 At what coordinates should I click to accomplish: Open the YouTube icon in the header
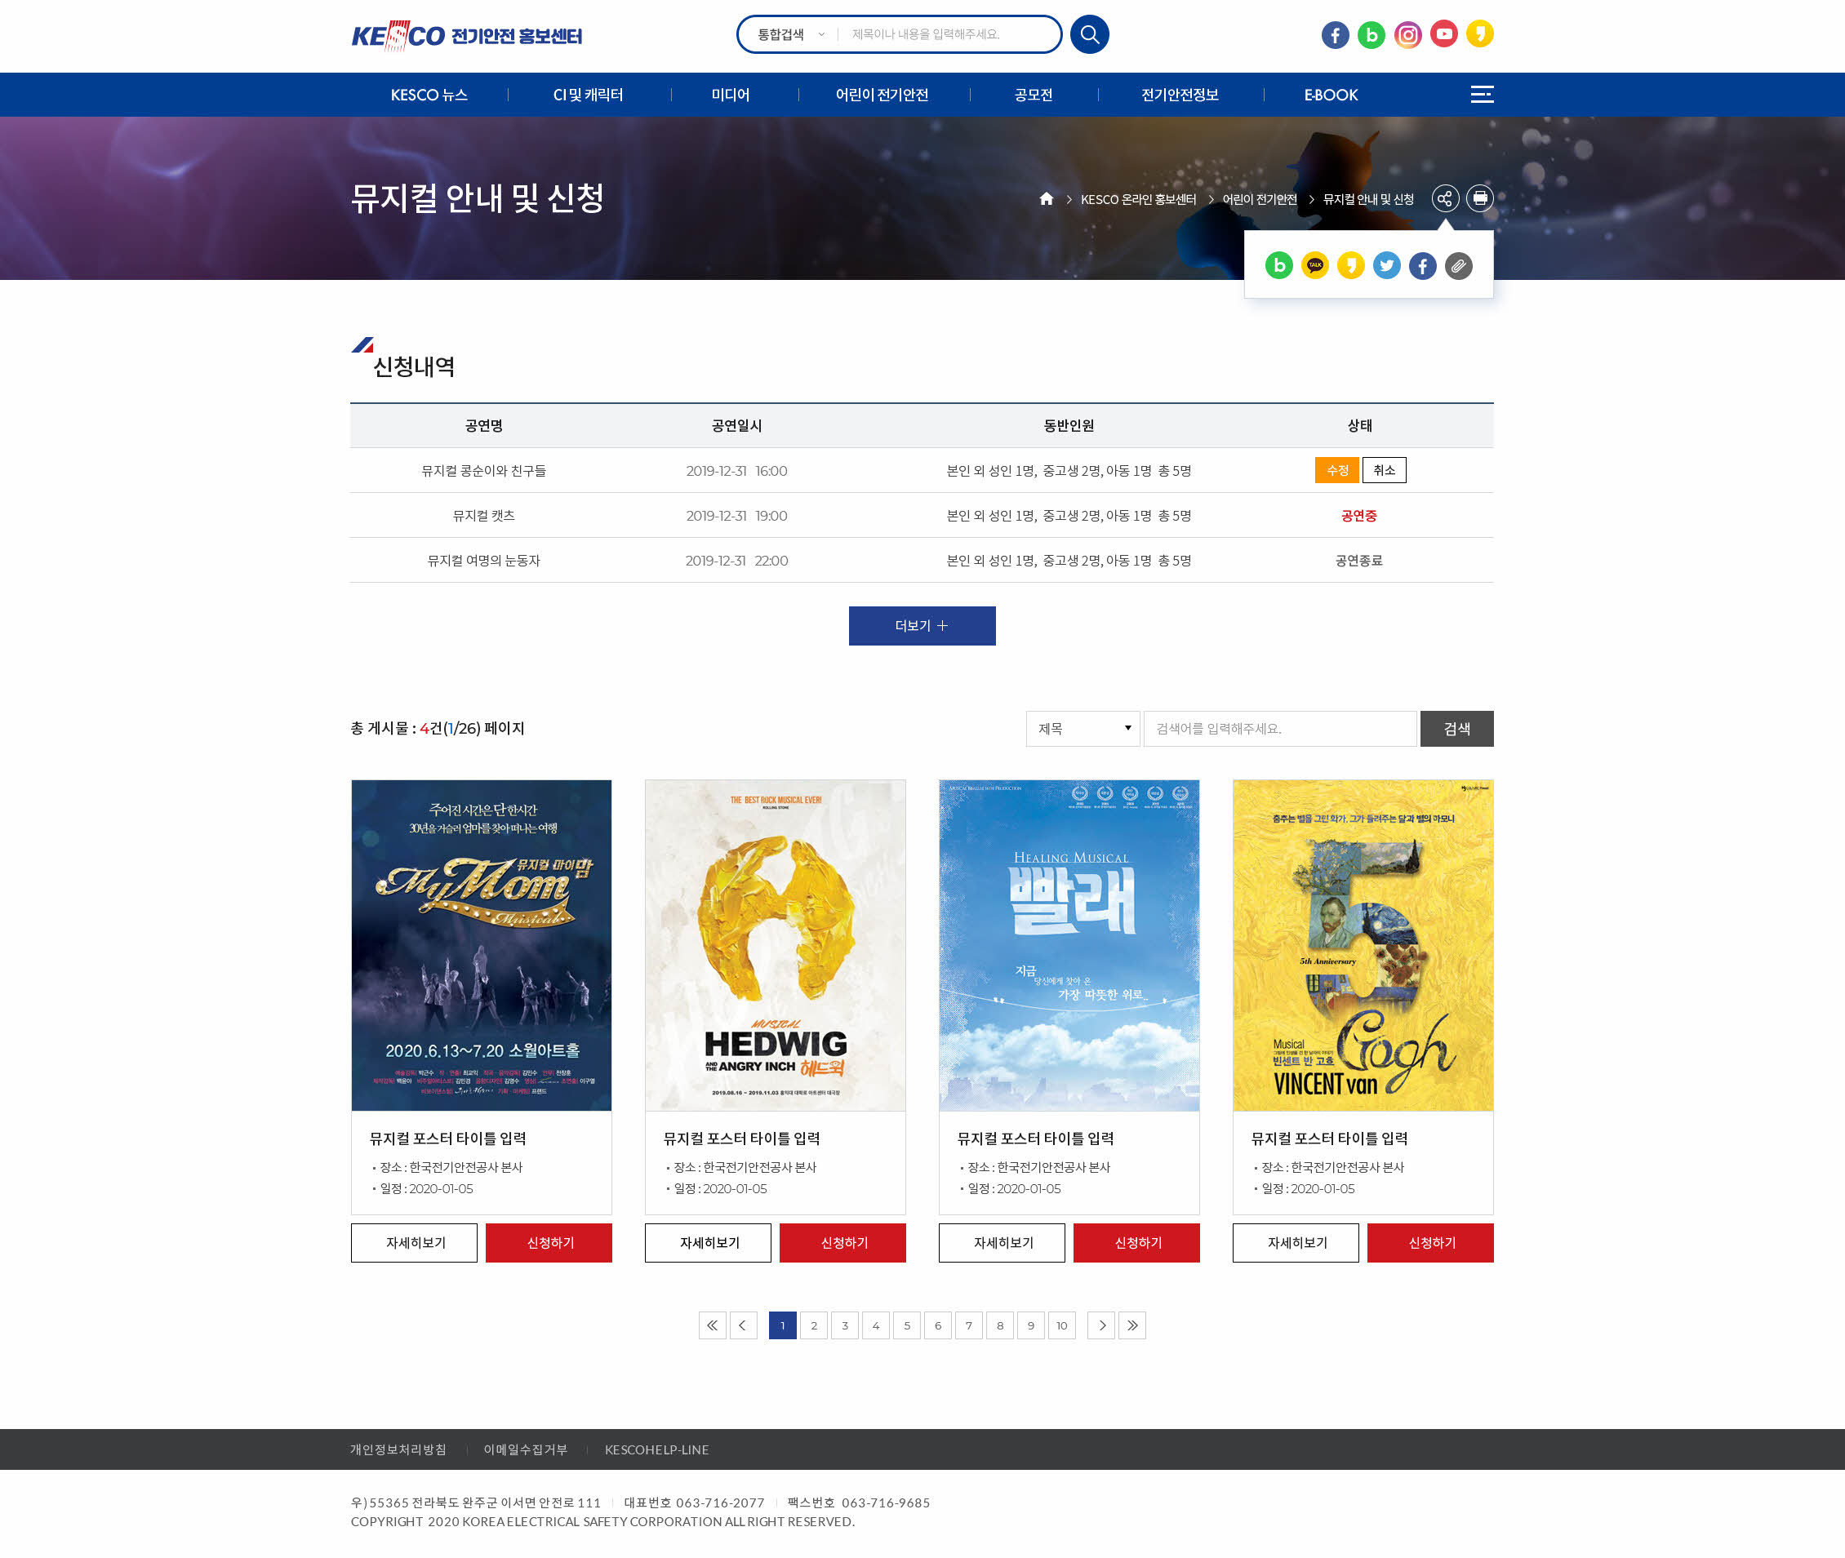tap(1443, 34)
